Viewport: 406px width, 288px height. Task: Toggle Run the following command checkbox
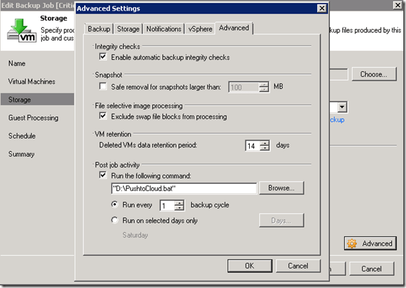point(103,175)
